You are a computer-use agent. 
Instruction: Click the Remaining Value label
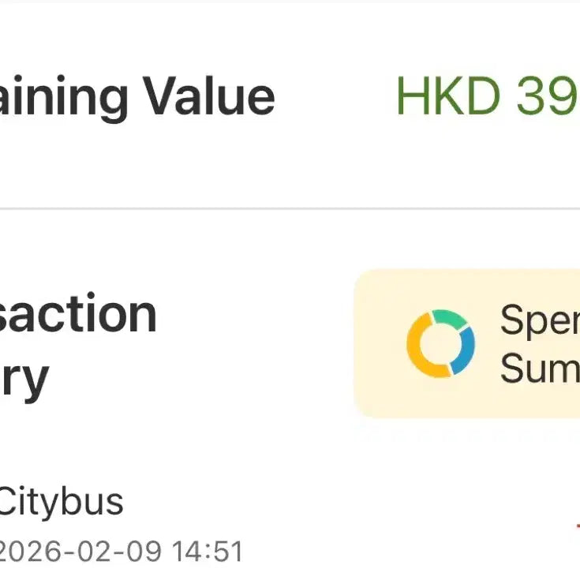point(137,96)
